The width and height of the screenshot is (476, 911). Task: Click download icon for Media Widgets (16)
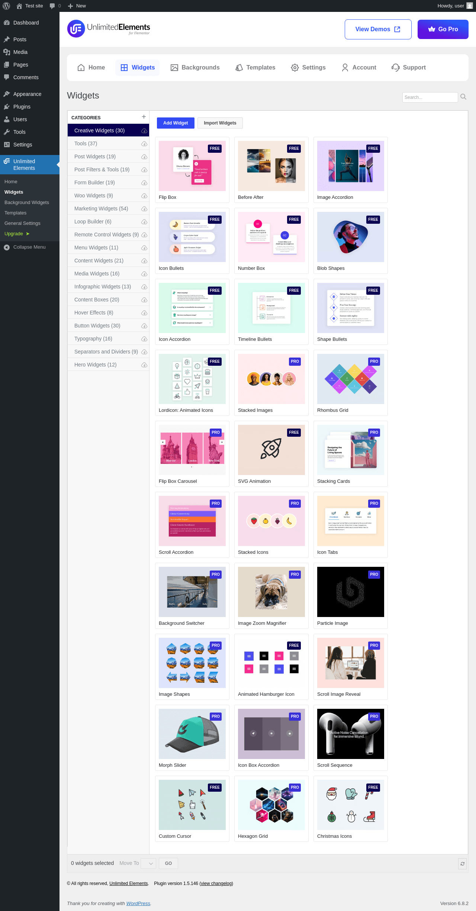(144, 274)
